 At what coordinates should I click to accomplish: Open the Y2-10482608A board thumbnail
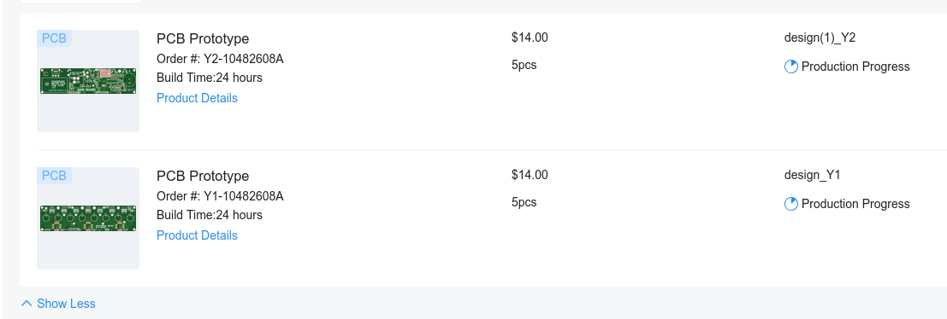[x=88, y=81]
